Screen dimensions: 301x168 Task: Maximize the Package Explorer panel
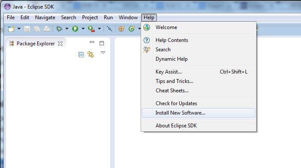(102, 43)
